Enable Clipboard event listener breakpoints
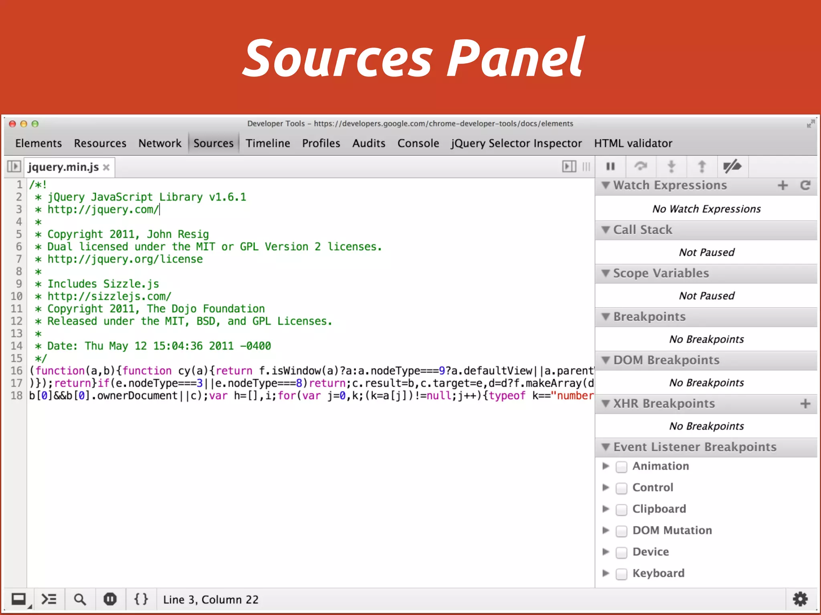The width and height of the screenshot is (821, 615). [621, 510]
